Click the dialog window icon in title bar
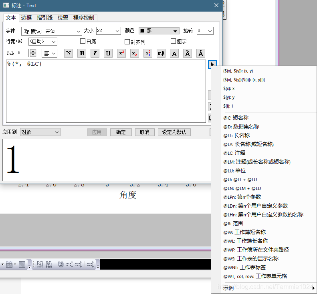Image resolution: width=317 pixels, height=294 pixels. [x=6, y=5]
